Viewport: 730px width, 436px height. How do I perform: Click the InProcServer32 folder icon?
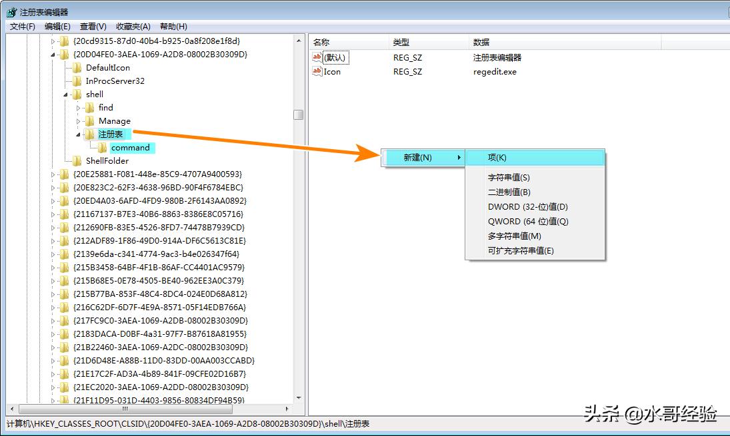[x=77, y=81]
